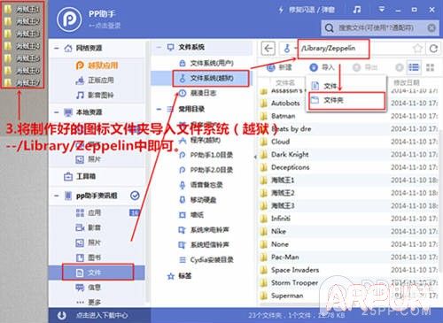Open 正版应用 in the sidebar
This screenshot has width=443, height=323.
click(95, 81)
